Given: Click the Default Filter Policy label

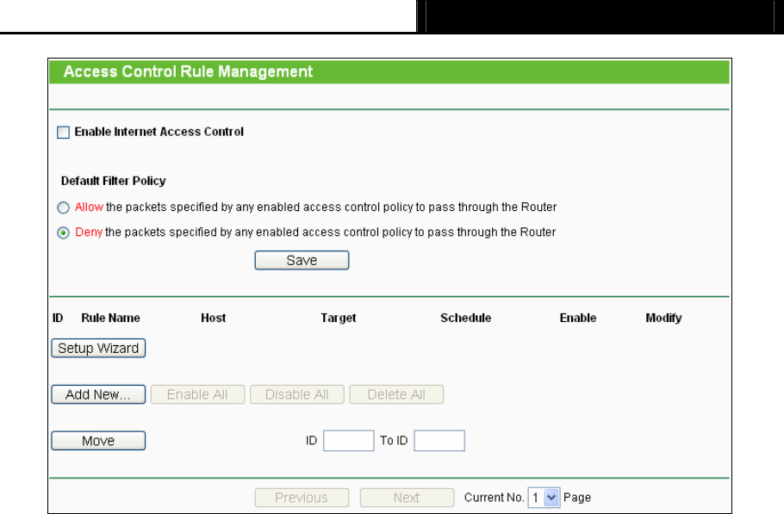Looking at the screenshot, I should click(x=114, y=181).
